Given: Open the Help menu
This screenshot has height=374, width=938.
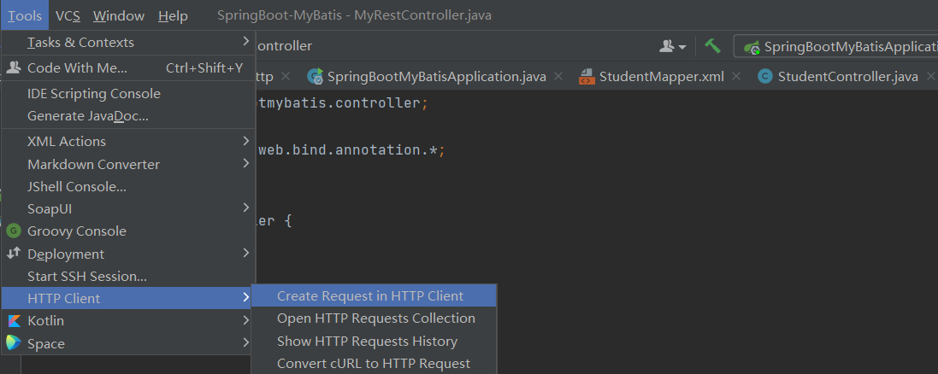Looking at the screenshot, I should point(173,15).
